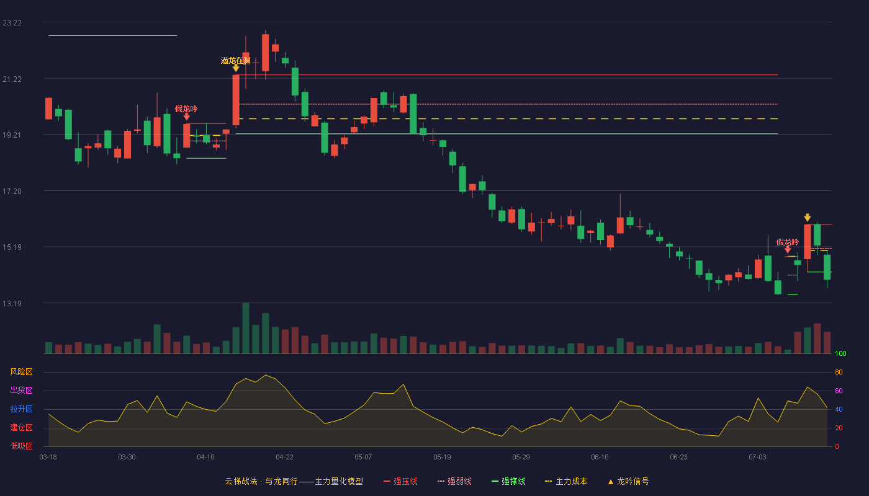The image size is (869, 496).
Task: Click the orange 80 indicator axis value
Action: click(x=839, y=372)
